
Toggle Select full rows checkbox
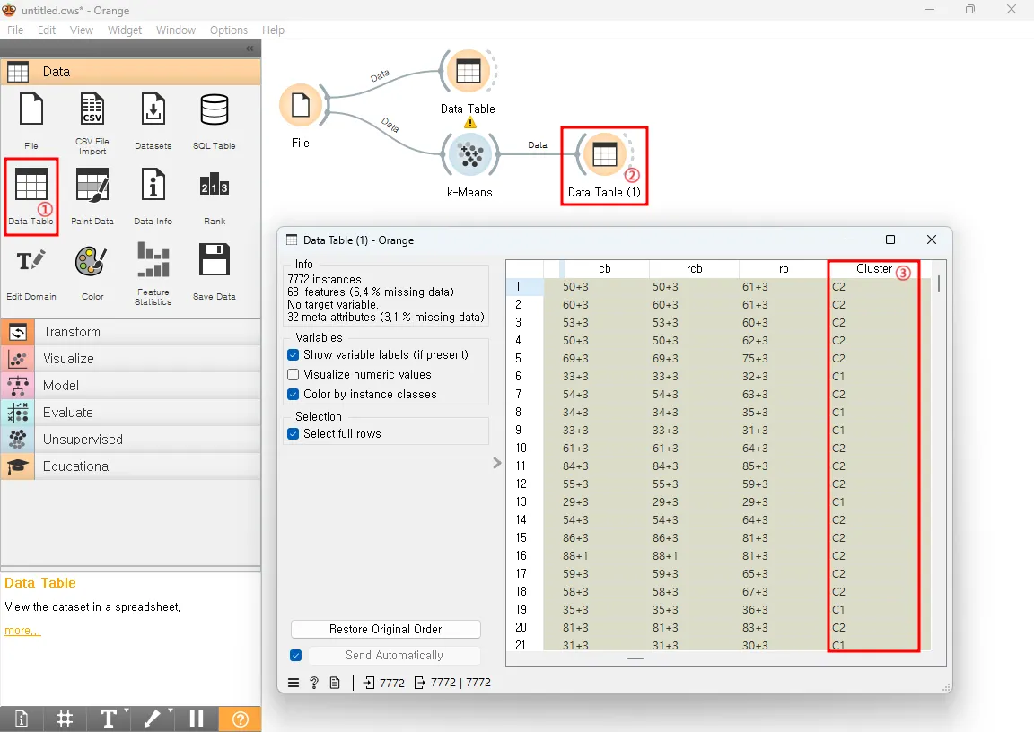294,434
